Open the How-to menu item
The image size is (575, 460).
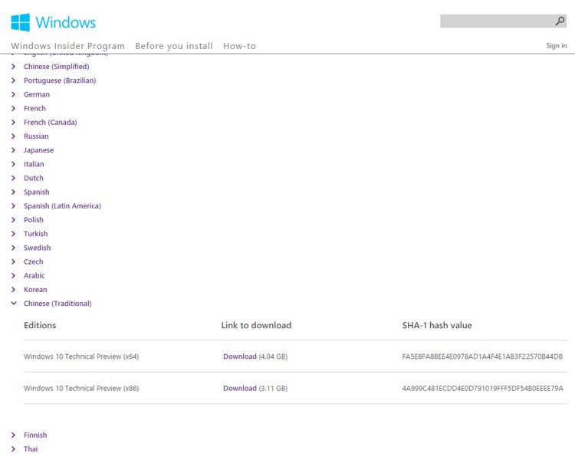239,46
